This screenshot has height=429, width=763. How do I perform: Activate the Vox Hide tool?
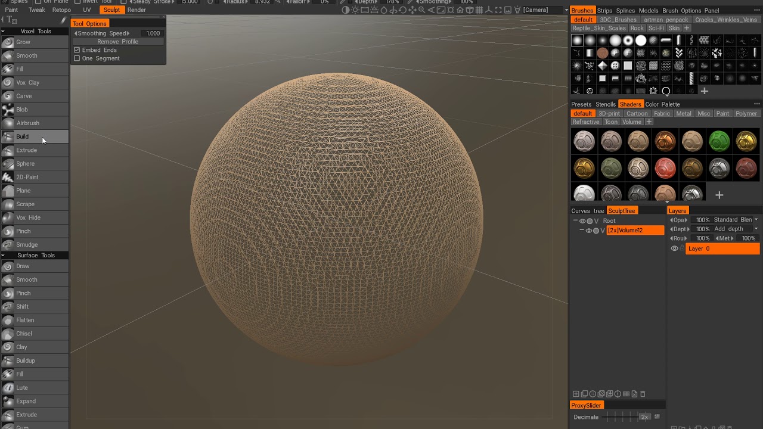click(35, 217)
